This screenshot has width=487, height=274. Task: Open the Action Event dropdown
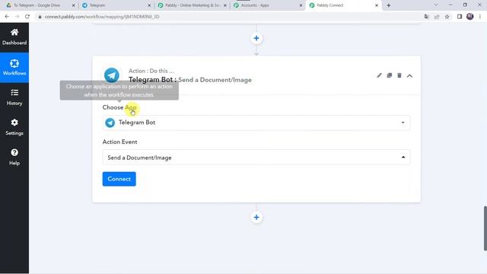tap(256, 158)
